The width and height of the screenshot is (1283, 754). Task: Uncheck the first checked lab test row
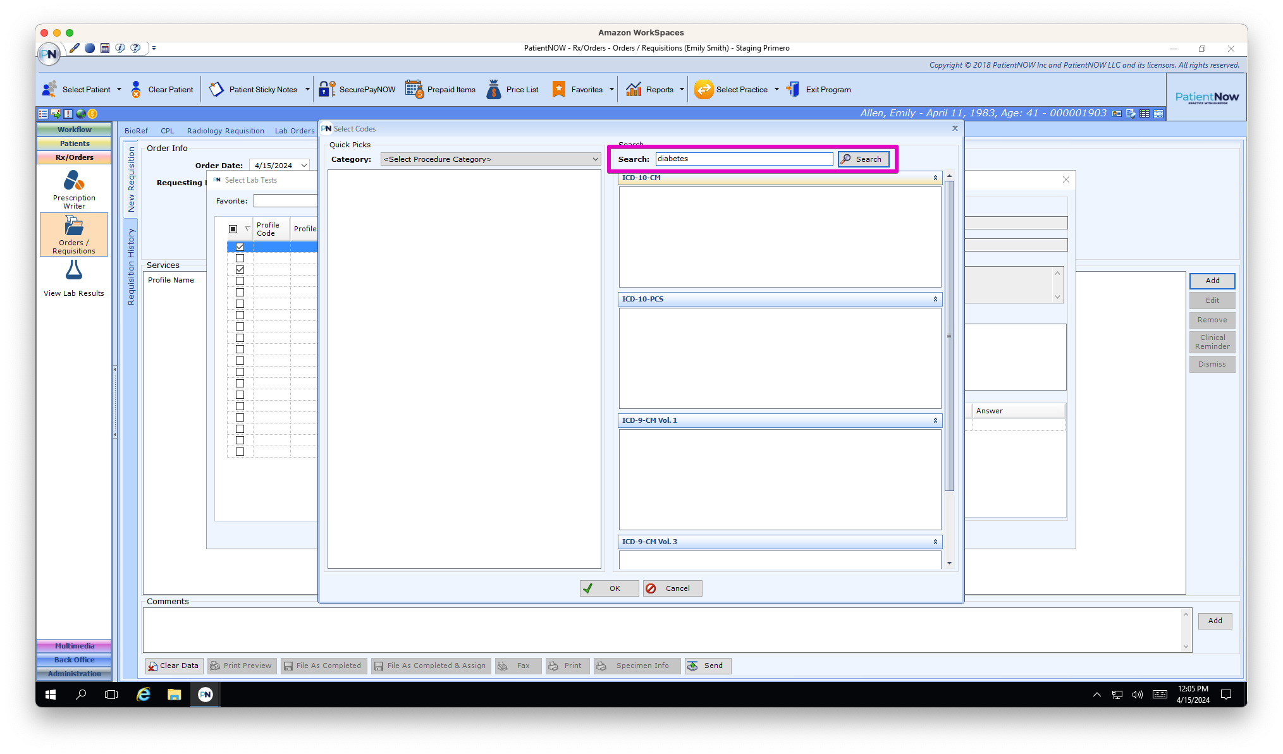[x=240, y=247]
